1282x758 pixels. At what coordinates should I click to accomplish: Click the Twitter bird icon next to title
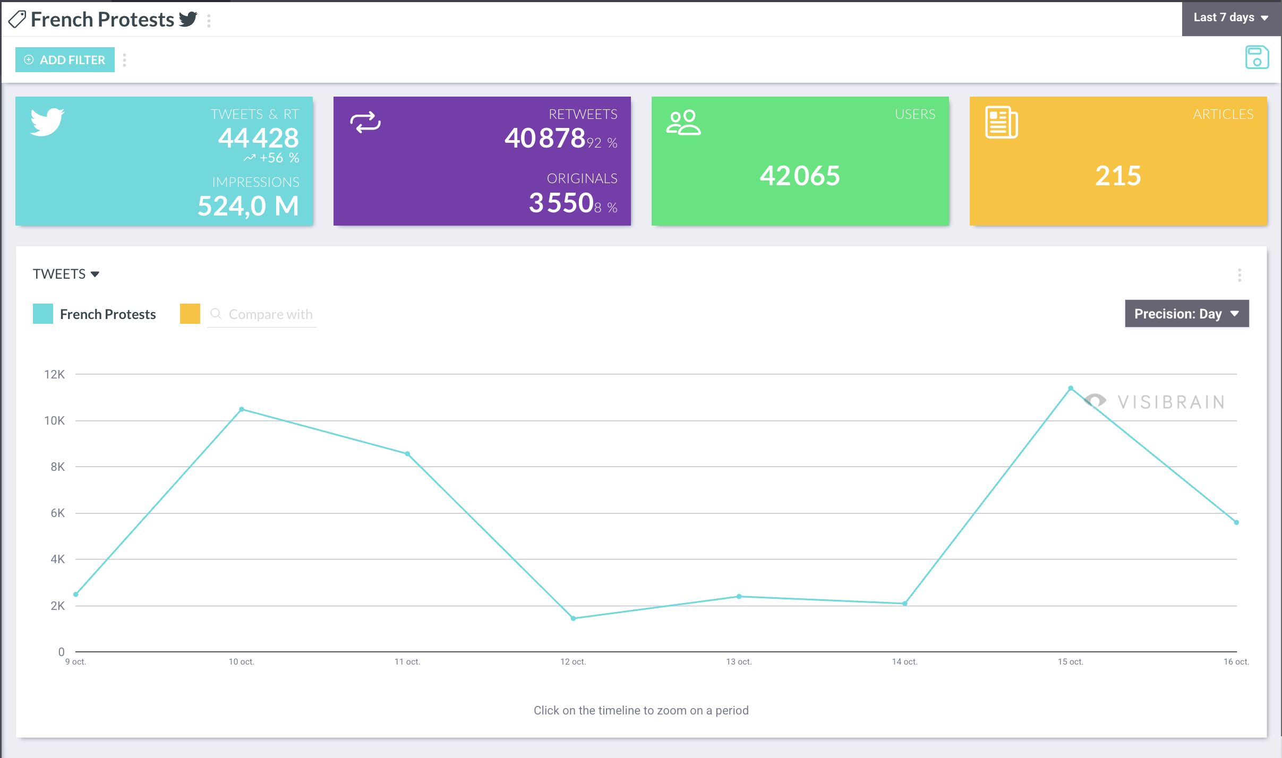(x=188, y=19)
